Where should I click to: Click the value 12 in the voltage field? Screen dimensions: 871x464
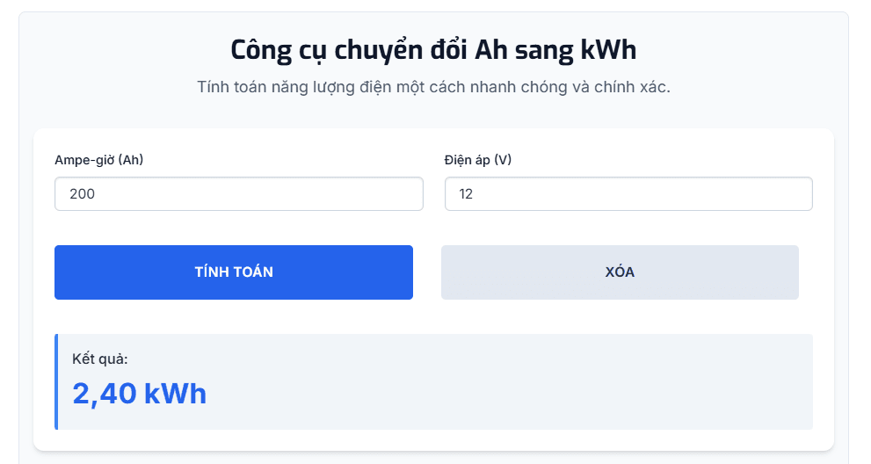click(x=466, y=194)
